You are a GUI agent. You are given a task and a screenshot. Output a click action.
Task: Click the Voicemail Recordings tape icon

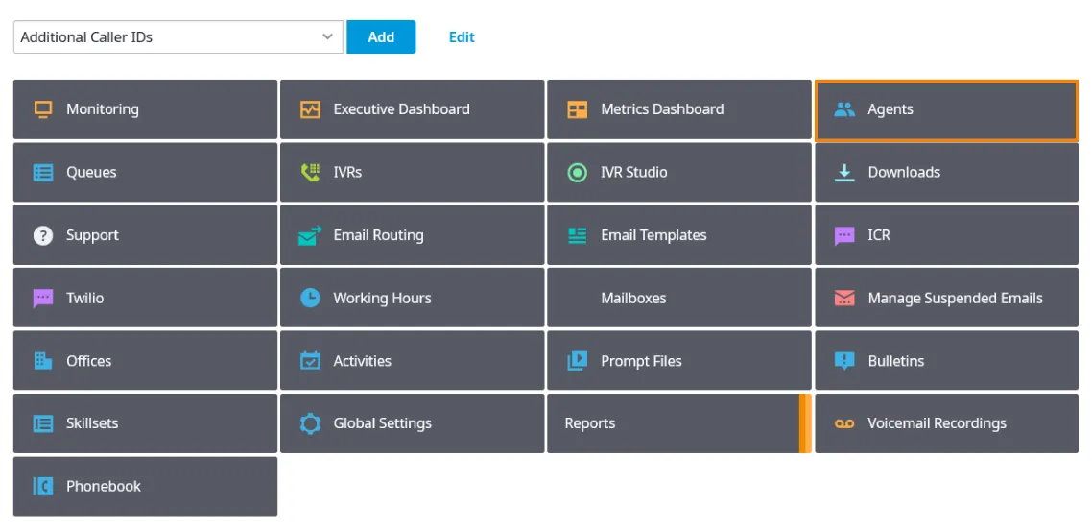(844, 423)
